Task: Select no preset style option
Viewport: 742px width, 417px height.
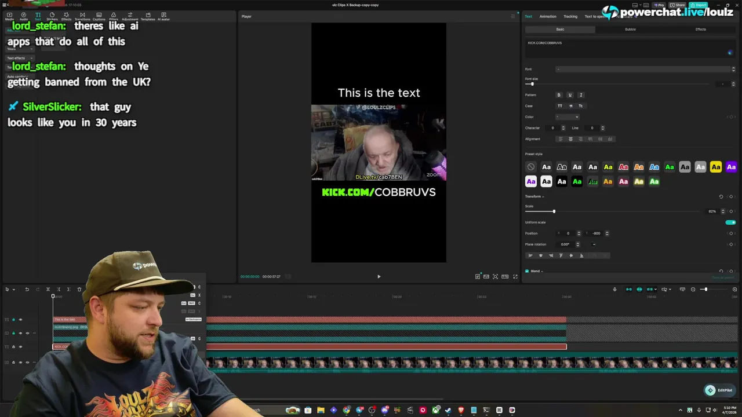Action: coord(531,167)
